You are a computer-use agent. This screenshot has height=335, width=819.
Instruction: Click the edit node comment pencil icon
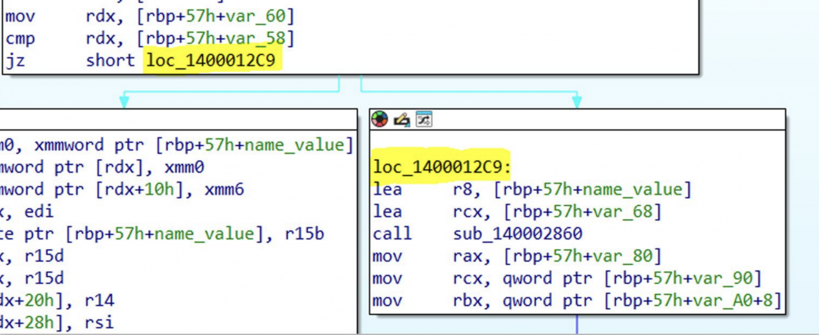tap(402, 120)
